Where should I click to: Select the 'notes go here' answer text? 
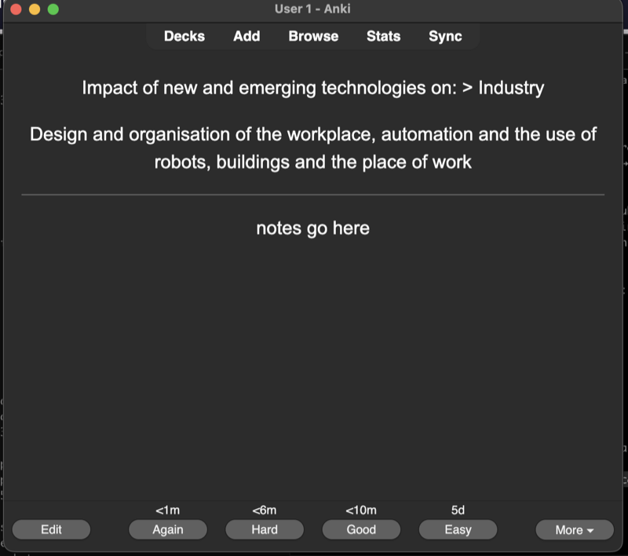click(312, 228)
